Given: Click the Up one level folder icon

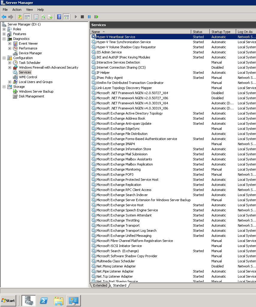Looking at the screenshot, I should [20, 17].
